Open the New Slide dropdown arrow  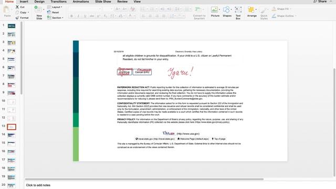44,9
